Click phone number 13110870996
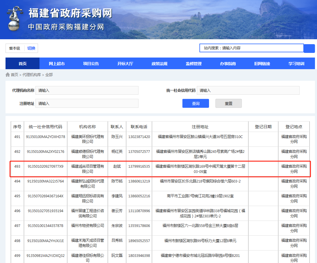The height and width of the screenshot is (263, 317). 139,211
